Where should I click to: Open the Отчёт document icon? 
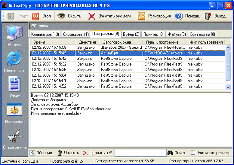tap(14, 84)
